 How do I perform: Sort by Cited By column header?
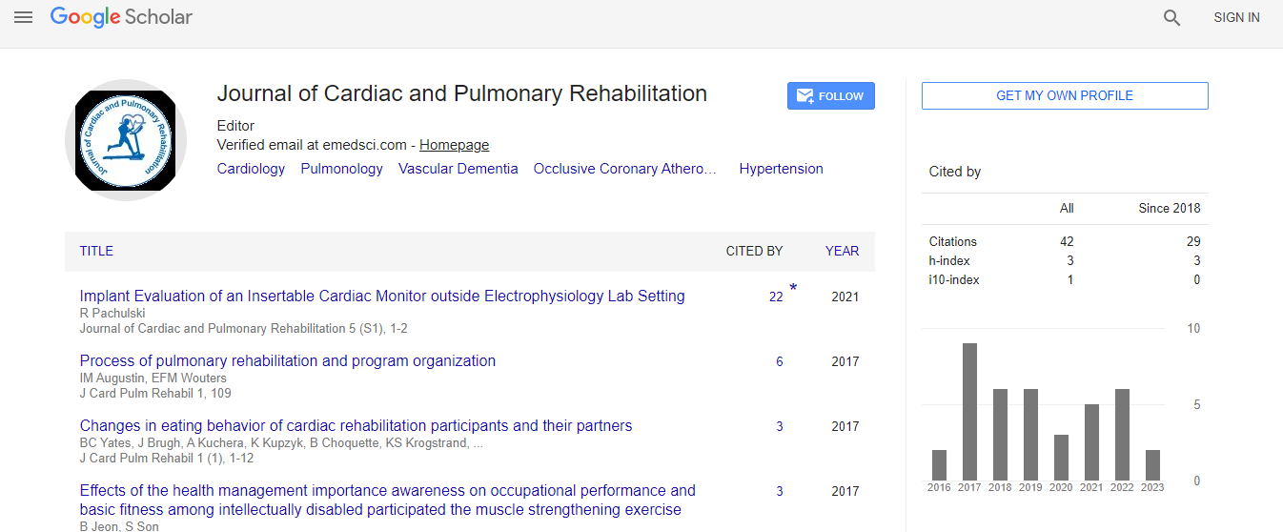pyautogui.click(x=754, y=251)
